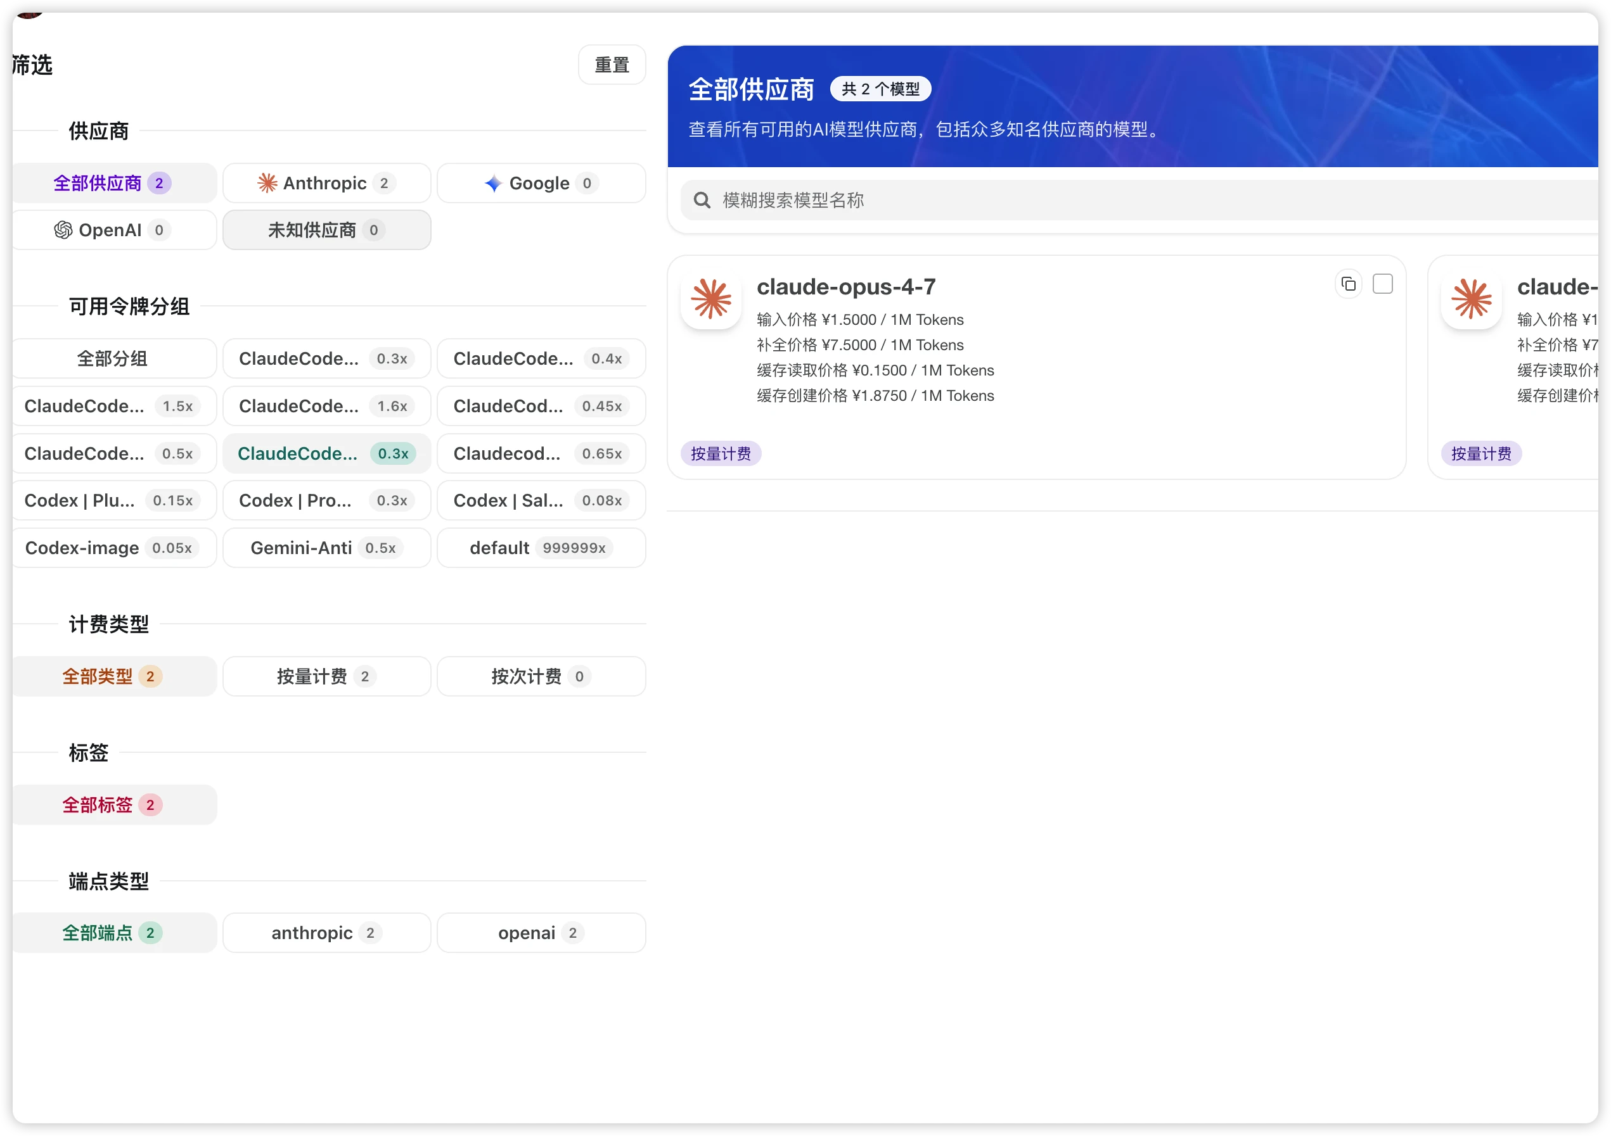Open the claude-opus-4-7 model title

click(846, 287)
